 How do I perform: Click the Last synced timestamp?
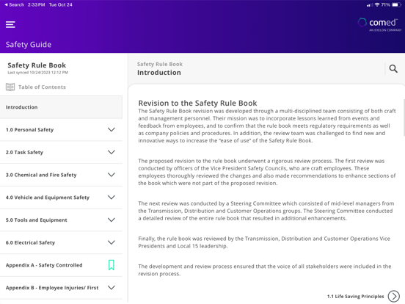[37, 73]
